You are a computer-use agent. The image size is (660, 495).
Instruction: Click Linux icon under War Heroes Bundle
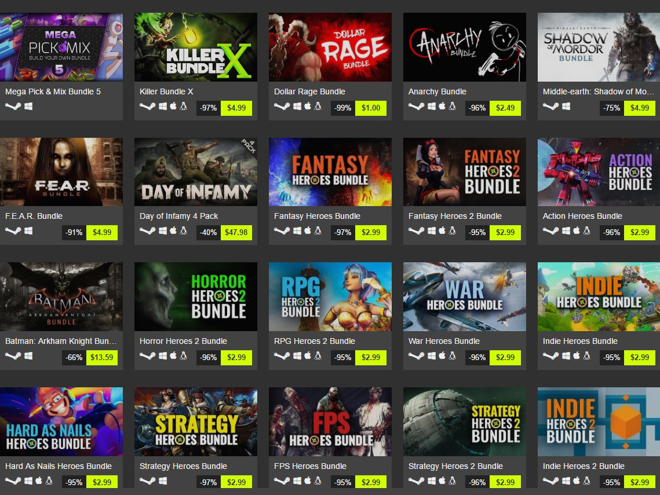tap(453, 356)
